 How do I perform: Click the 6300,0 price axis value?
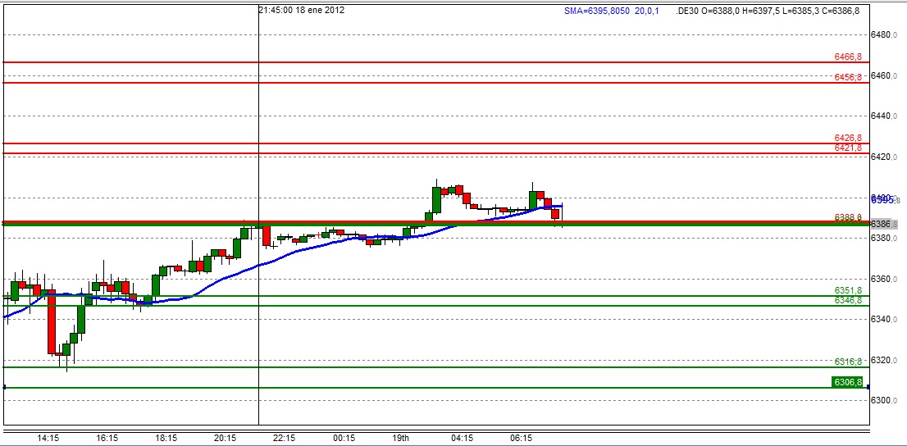(884, 400)
